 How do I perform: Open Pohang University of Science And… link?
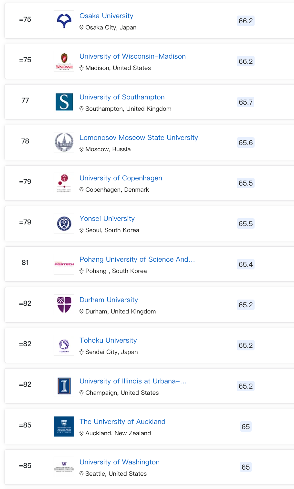(137, 259)
